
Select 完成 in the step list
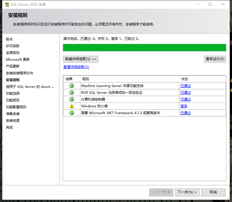(x=9, y=128)
